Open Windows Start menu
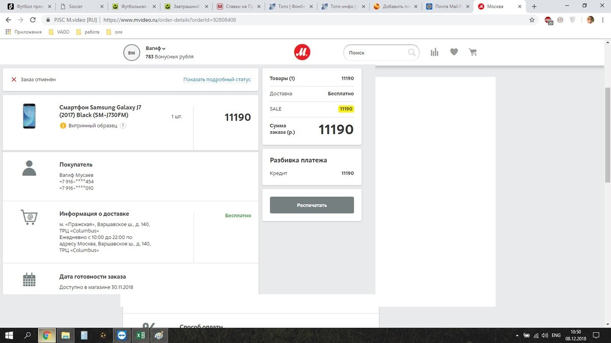 click(x=9, y=335)
